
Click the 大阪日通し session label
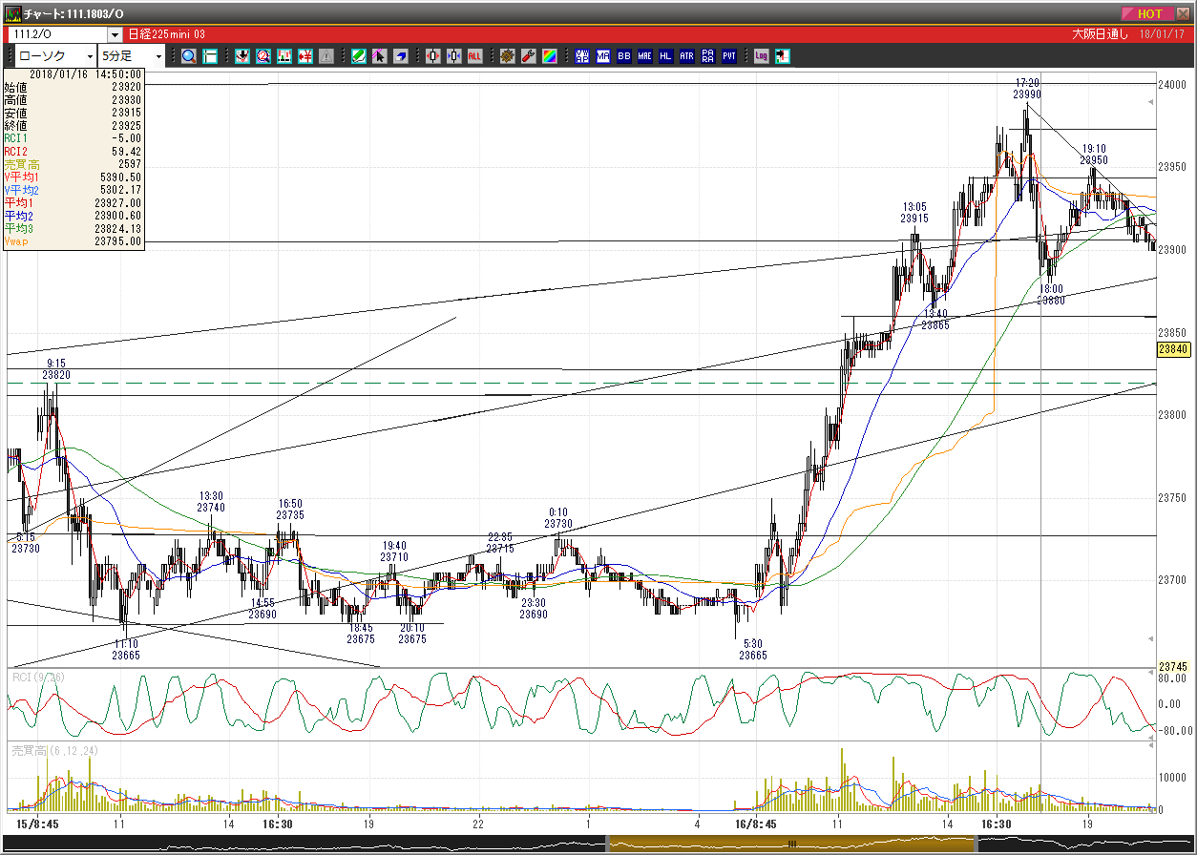point(1100,34)
